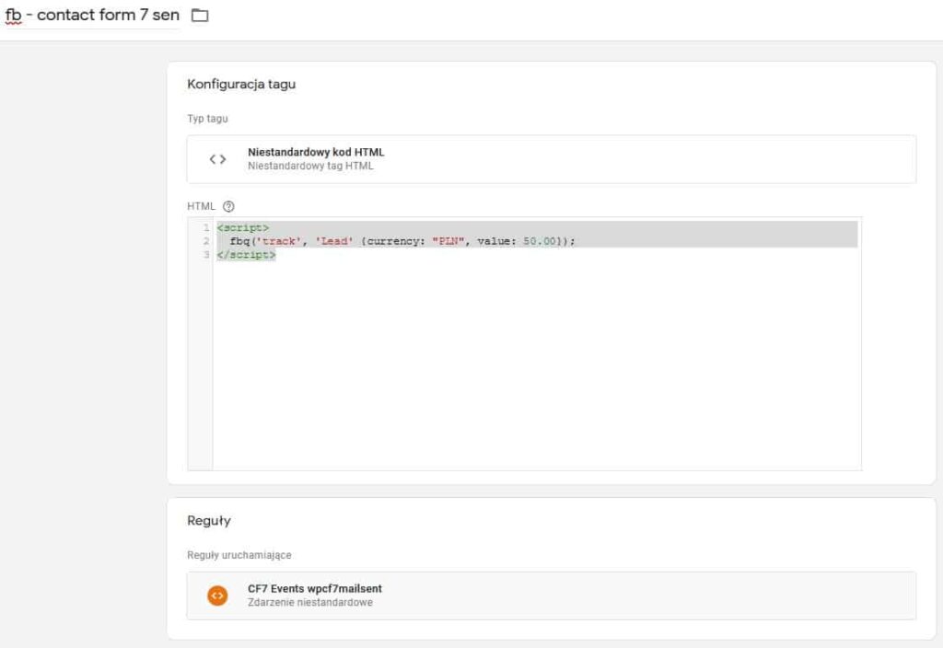Click the 'Reguły' section heading
This screenshot has width=943, height=648.
coord(209,521)
